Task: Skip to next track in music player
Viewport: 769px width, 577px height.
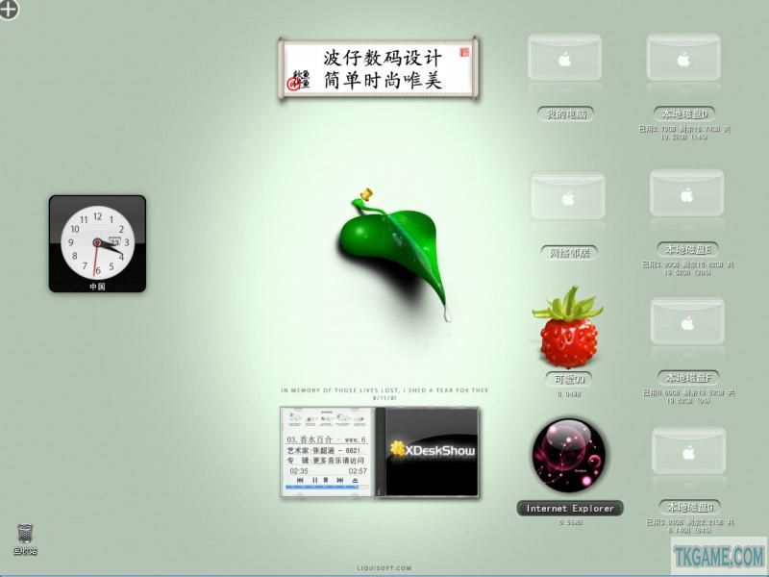Action: (x=340, y=480)
